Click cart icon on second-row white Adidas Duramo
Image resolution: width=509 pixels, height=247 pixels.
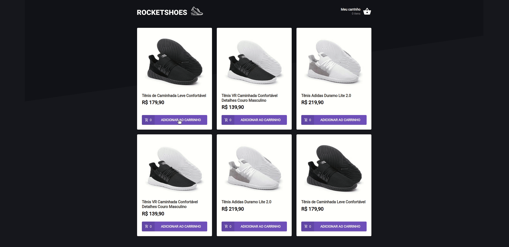tap(228, 226)
